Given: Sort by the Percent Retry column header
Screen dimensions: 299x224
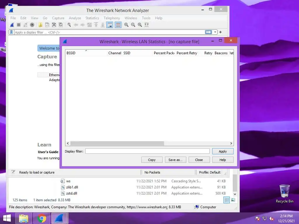Looking at the screenshot, I should coord(187,53).
